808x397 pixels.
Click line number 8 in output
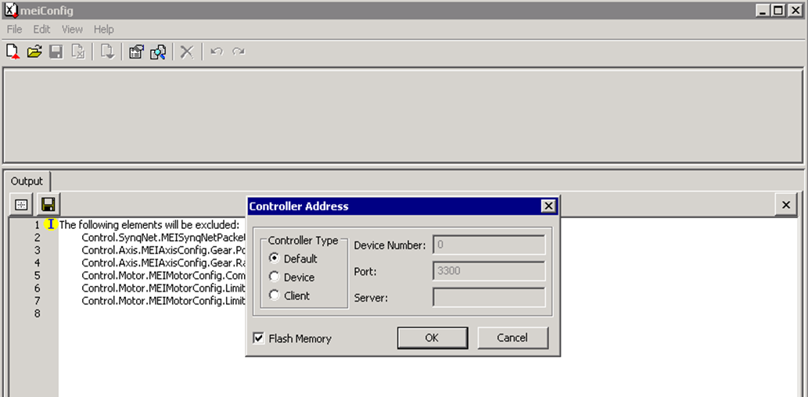tap(37, 313)
